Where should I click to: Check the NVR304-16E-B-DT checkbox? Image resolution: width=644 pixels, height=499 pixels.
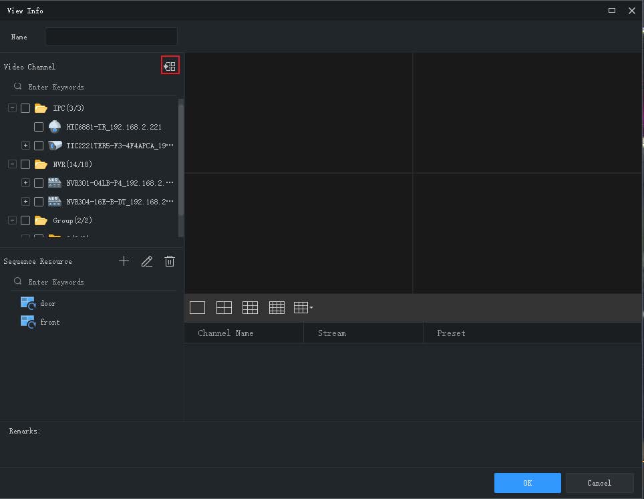click(x=39, y=202)
